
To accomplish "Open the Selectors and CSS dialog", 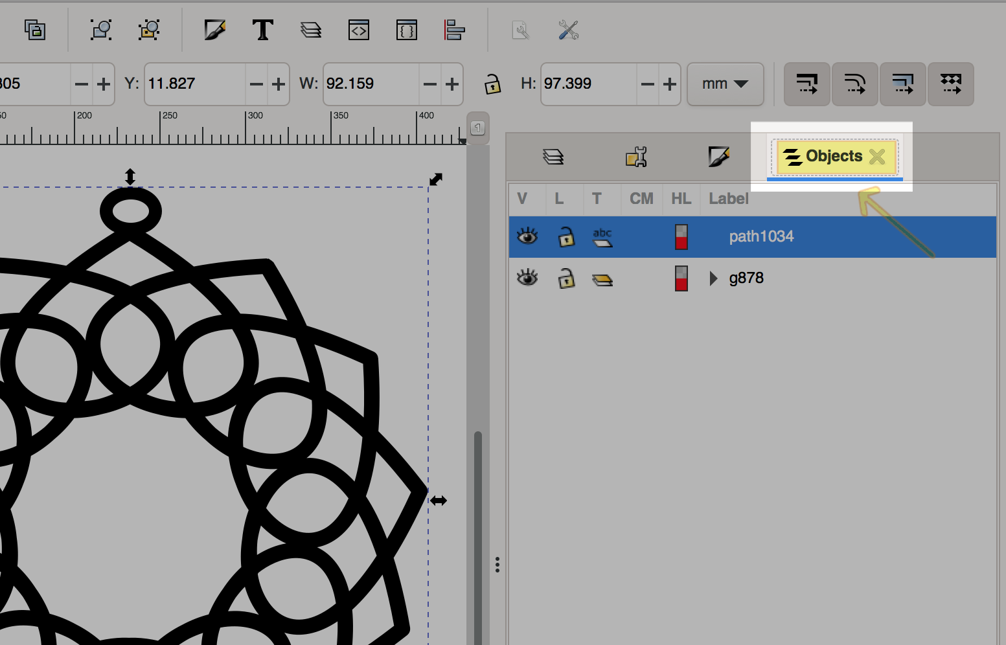I will click(x=406, y=30).
